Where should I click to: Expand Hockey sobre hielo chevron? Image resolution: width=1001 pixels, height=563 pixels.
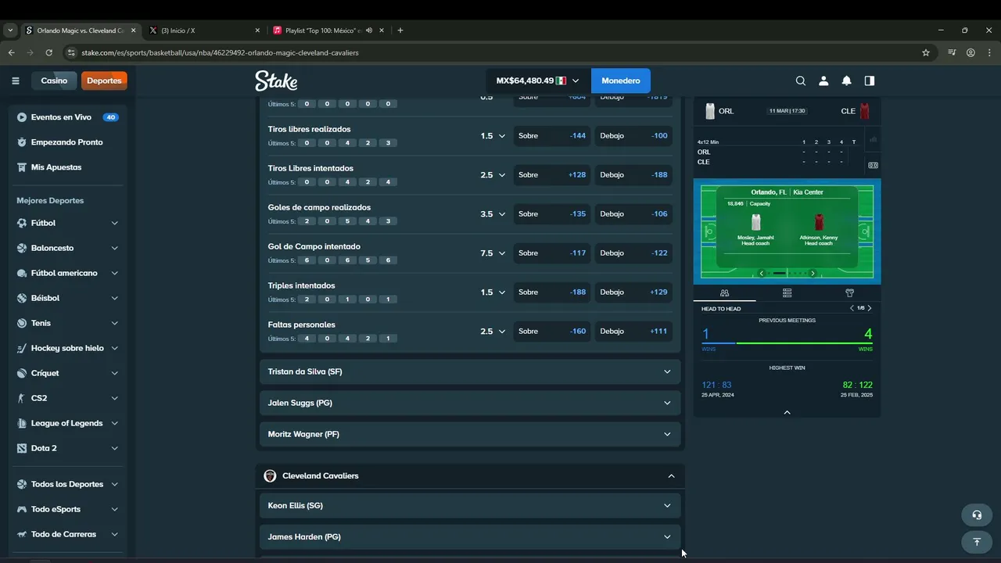point(115,348)
